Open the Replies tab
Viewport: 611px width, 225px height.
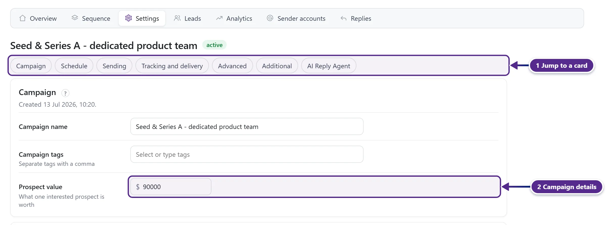pyautogui.click(x=356, y=18)
